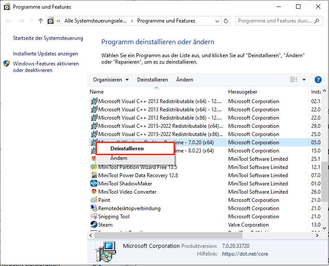Click the shield icon beside Windows-Features

point(6,64)
